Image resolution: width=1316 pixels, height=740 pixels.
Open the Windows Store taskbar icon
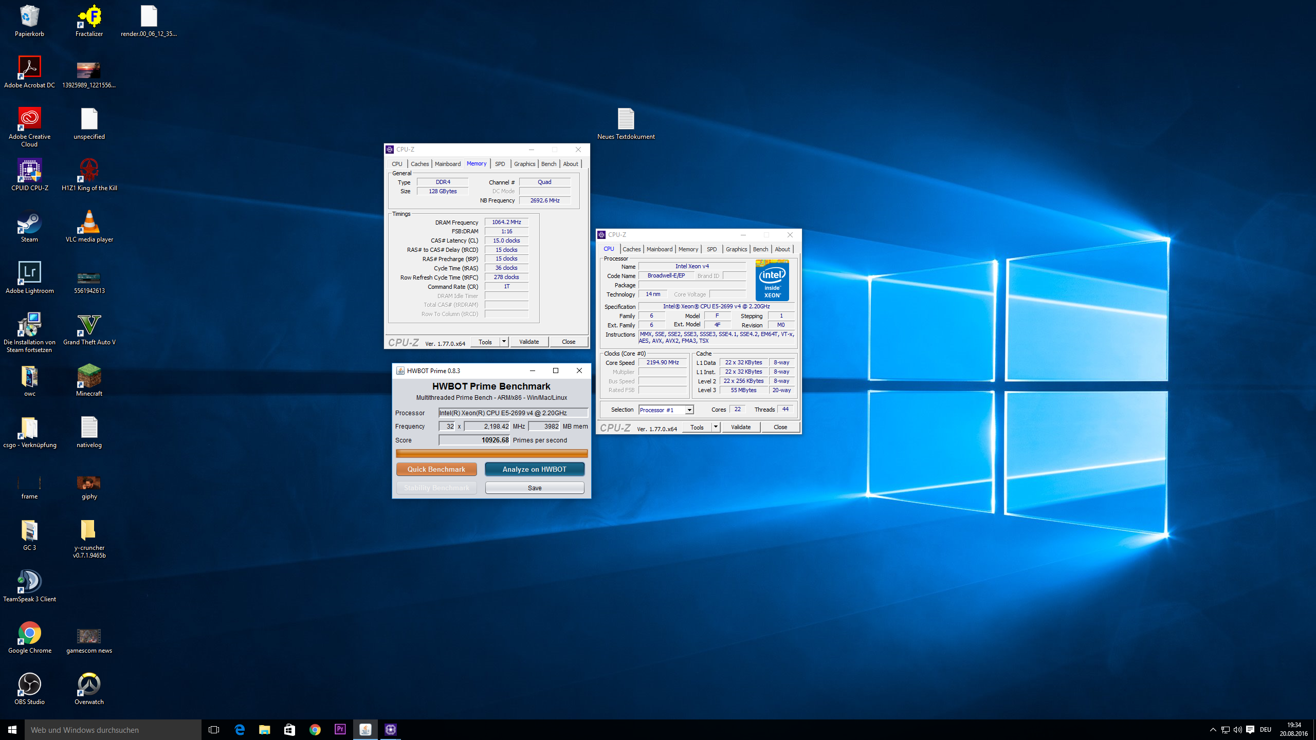(x=289, y=730)
